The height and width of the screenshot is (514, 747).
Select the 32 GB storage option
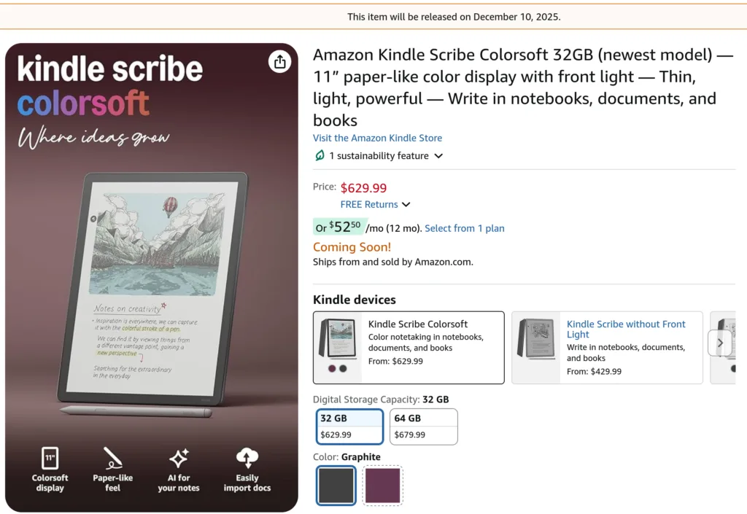pyautogui.click(x=350, y=427)
